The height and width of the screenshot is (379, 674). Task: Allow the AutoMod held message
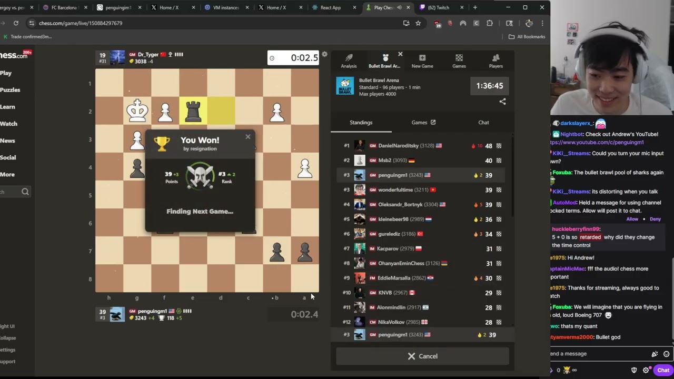632,219
